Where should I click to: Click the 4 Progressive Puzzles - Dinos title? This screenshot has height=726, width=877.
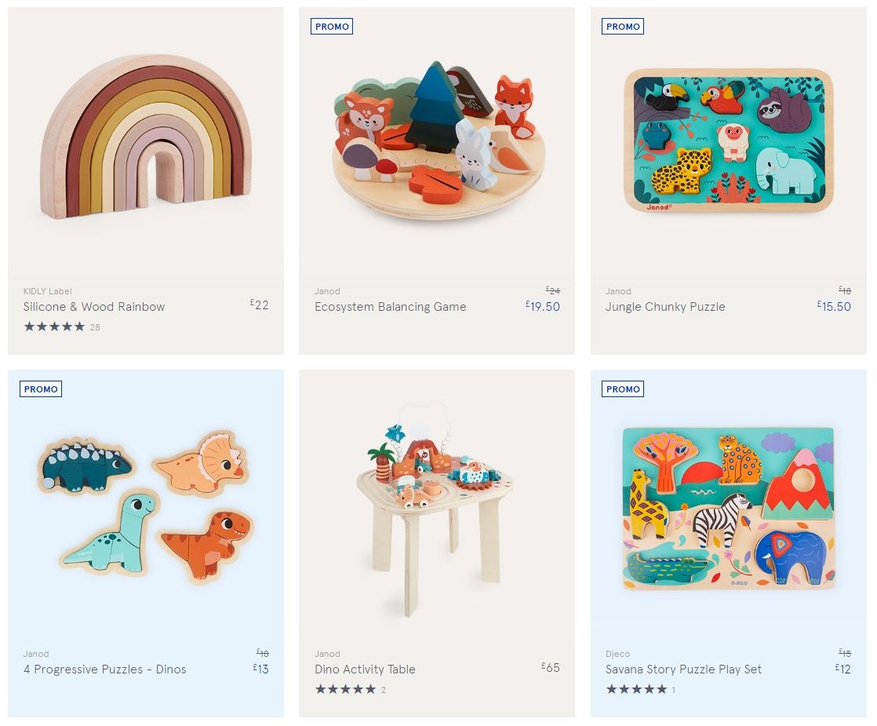[x=104, y=669]
